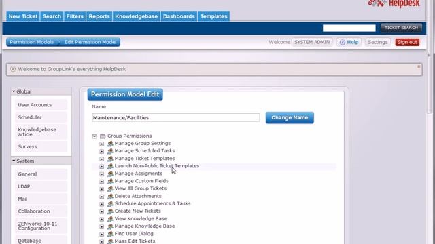Viewport: 435px width, 244px height.
Task: Click the Launch Non-Public Ticket Templates icon
Action: 110,166
